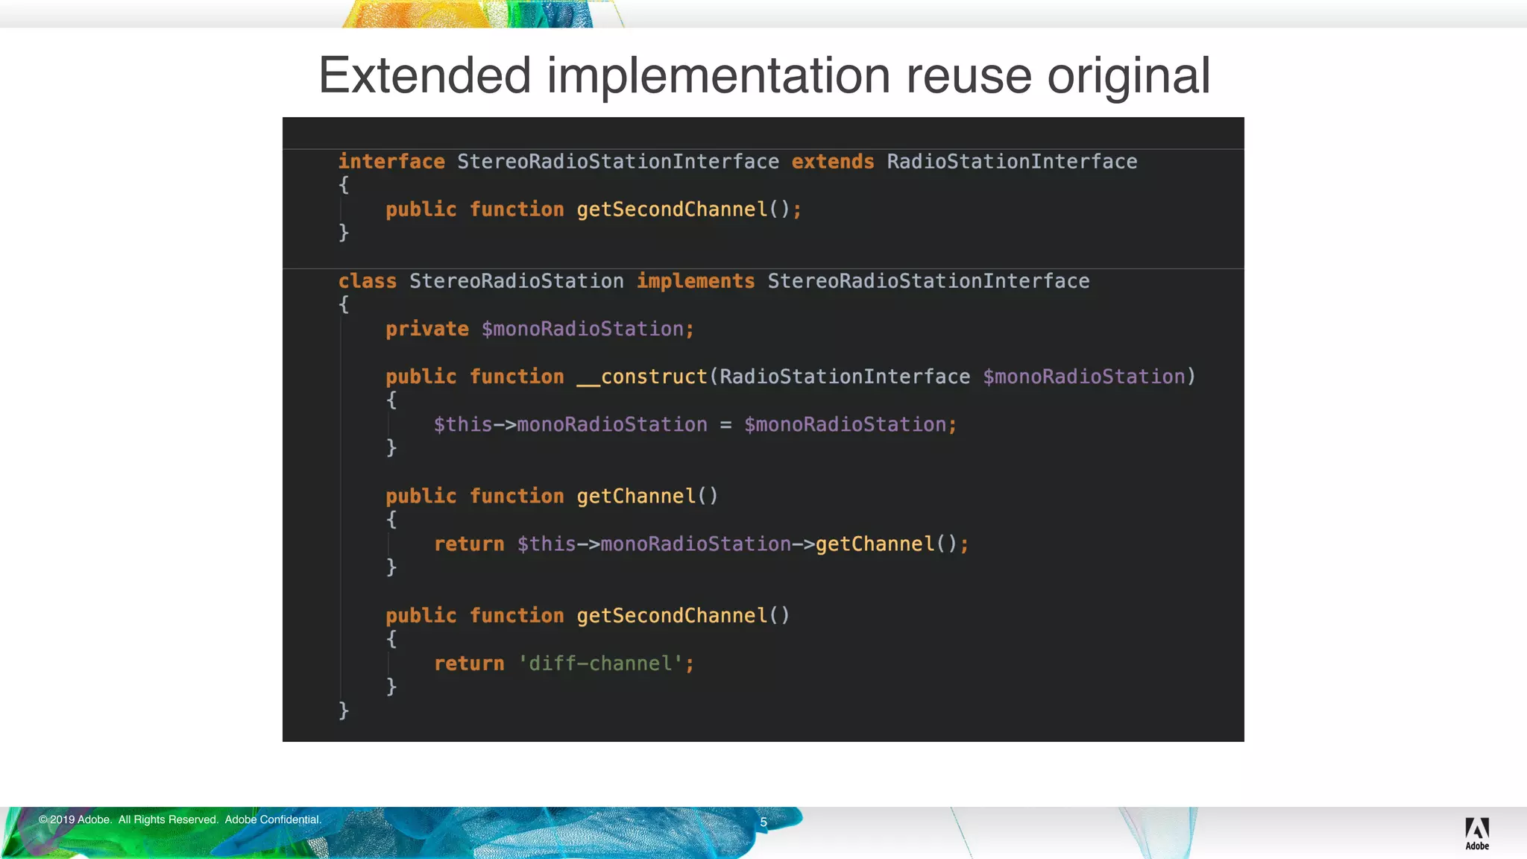Click the Adobe copyright notice text
Viewport: 1527px width, 859px height.
click(180, 819)
